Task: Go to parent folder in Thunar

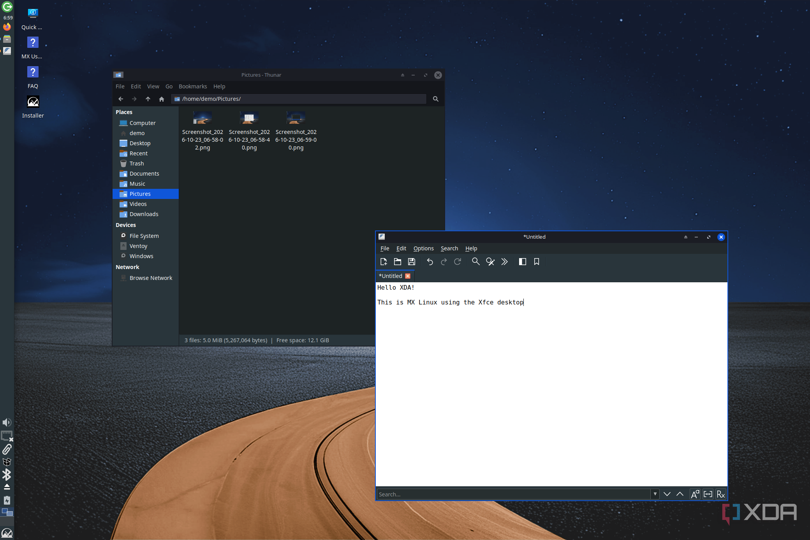Action: tap(148, 99)
